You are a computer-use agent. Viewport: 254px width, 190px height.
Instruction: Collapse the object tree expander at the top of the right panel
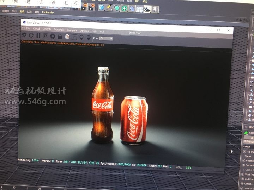coord(251,35)
